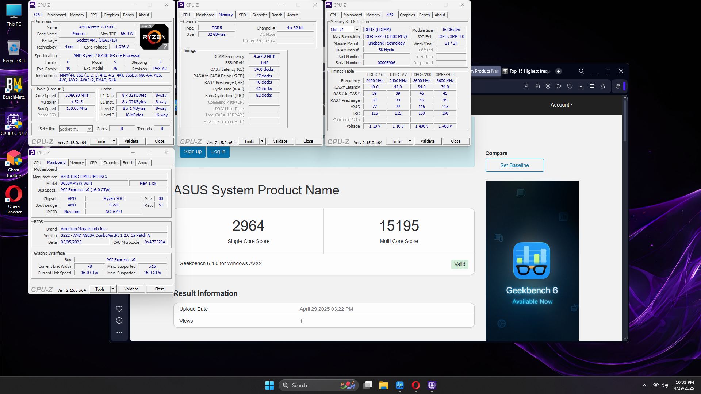Click the Geekbench 6 Available Now banner
Screen dimensions: 701x394
[532, 261]
